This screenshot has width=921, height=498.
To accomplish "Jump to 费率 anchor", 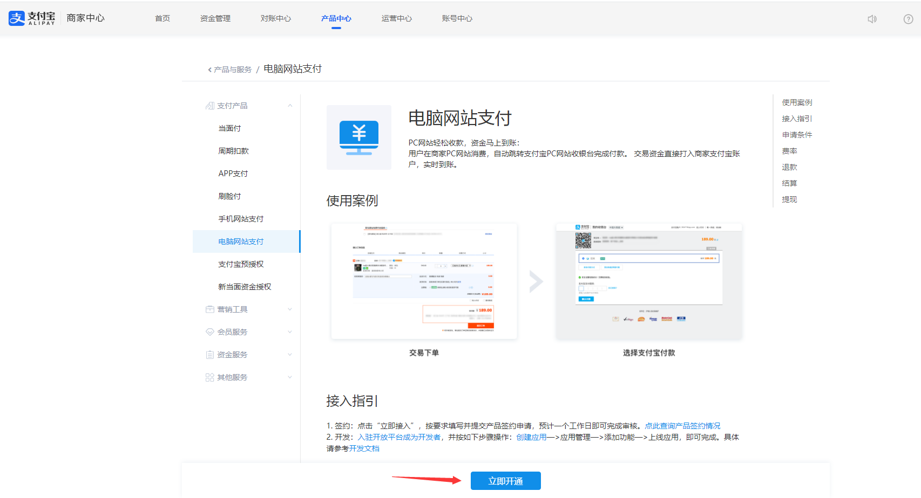I will tap(789, 151).
